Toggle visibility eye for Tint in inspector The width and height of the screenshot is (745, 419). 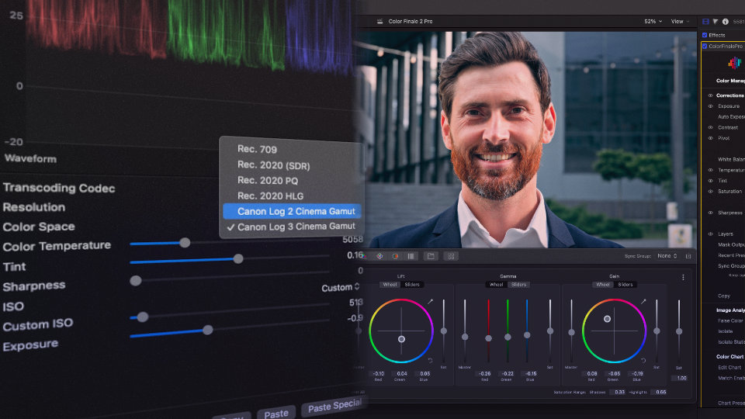(710, 181)
